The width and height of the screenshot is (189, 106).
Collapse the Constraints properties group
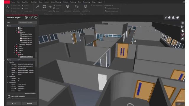pos(8,82)
